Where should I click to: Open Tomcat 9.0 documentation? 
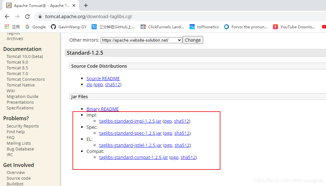pos(17,62)
